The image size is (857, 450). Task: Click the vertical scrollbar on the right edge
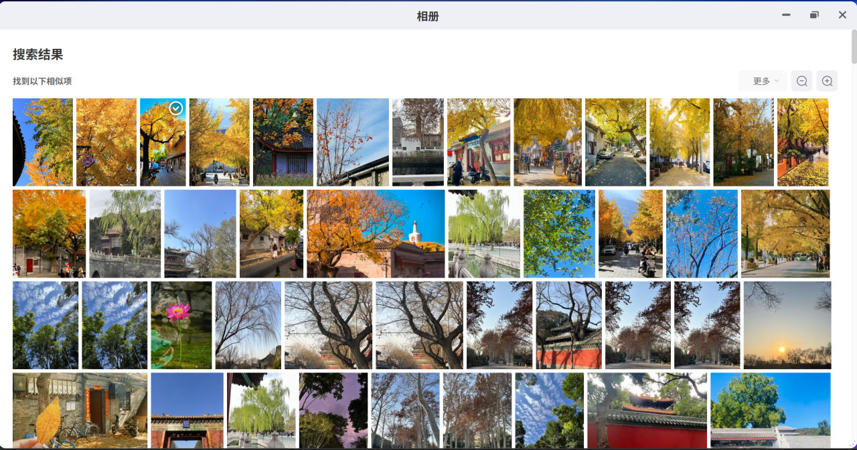[854, 47]
